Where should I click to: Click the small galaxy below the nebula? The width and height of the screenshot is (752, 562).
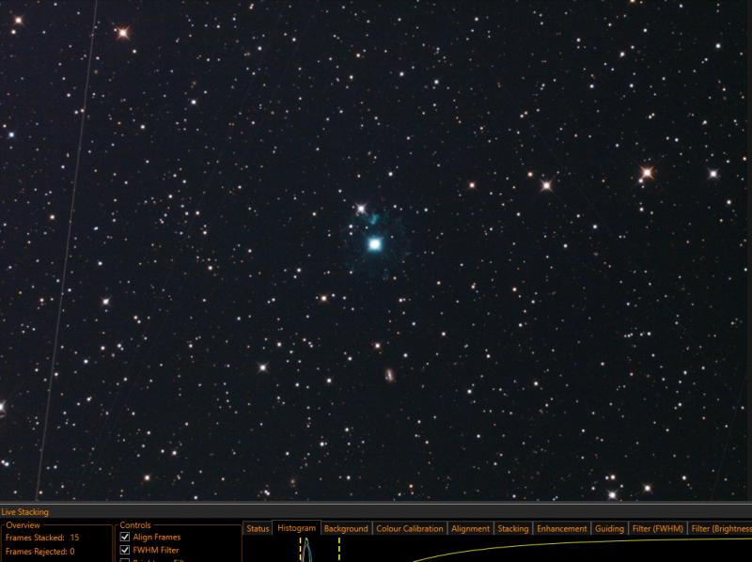click(389, 375)
